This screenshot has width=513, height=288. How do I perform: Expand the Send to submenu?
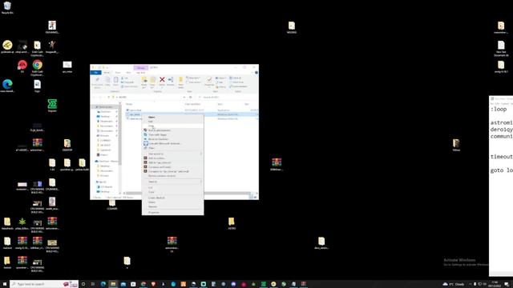pos(172,182)
